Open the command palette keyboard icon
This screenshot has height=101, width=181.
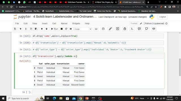[96, 29]
